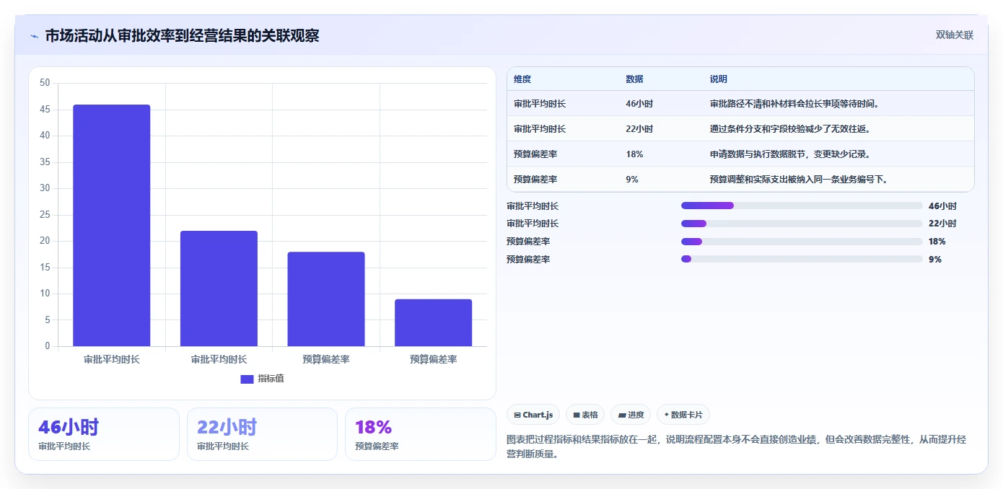This screenshot has height=489, width=1003.
Task: Click the progress bar labeled 46小时
Action: [802, 206]
